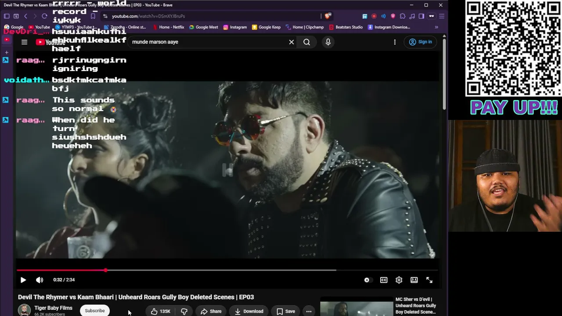Screen dimensions: 562x316
Task: Open Brave browser main menu
Action: (441, 16)
